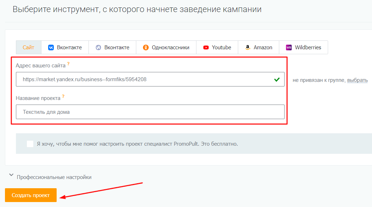Focus the site address URL field
This screenshot has width=372, height=207.
point(150,79)
